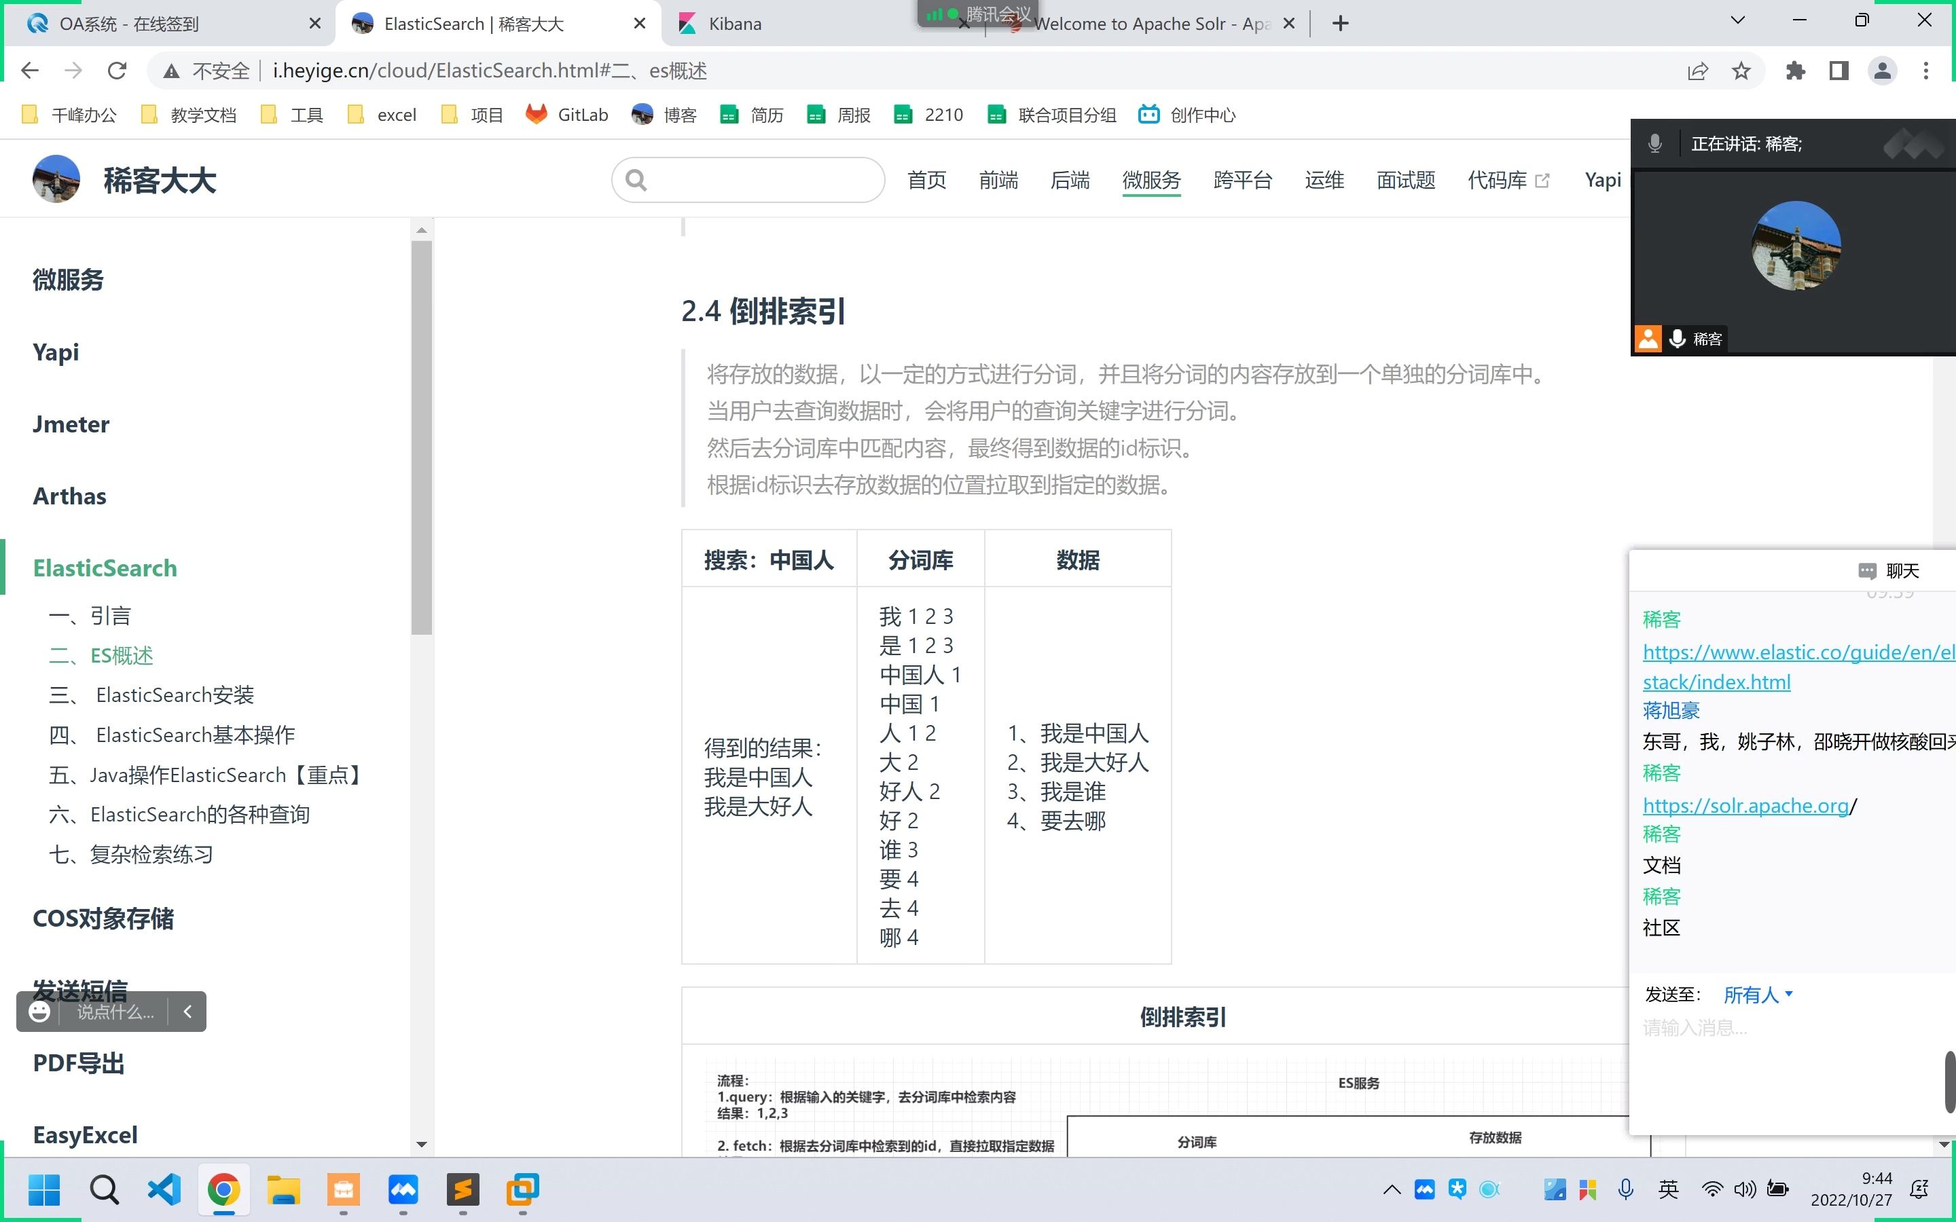
Task: Select COS对象存储 in sidebar
Action: pyautogui.click(x=103, y=919)
